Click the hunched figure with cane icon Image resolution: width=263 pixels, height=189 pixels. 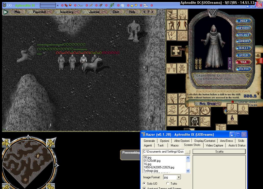pos(172,25)
